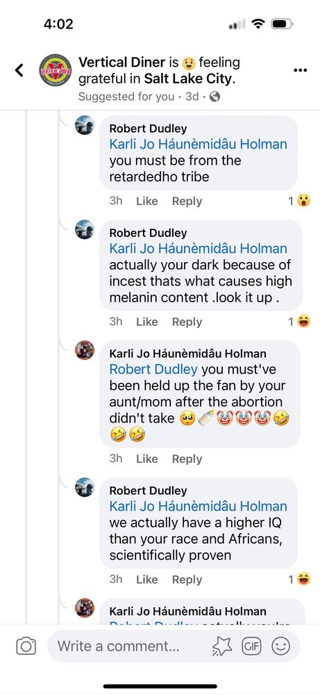View the wow reaction on first comment

coord(303,201)
